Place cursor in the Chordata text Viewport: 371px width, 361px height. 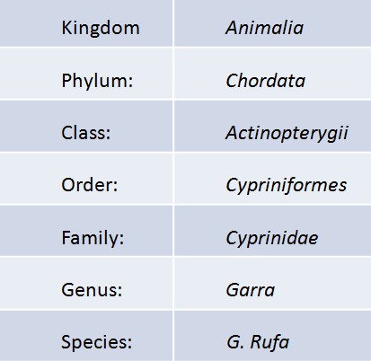266,81
